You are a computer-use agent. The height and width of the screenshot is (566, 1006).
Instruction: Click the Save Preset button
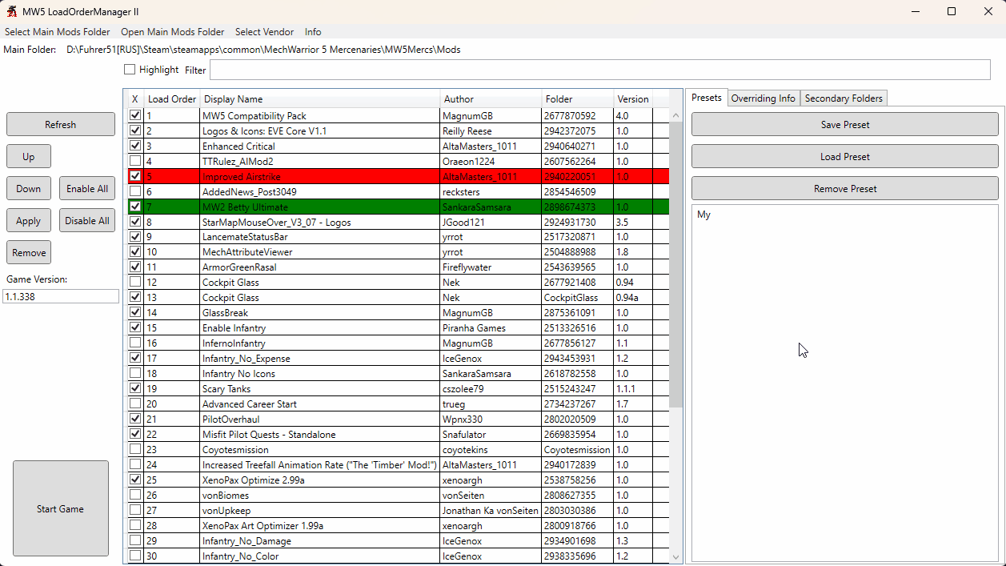[x=844, y=125]
